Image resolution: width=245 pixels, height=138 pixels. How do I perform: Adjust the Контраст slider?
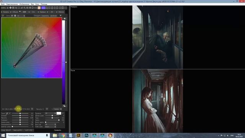(20, 120)
